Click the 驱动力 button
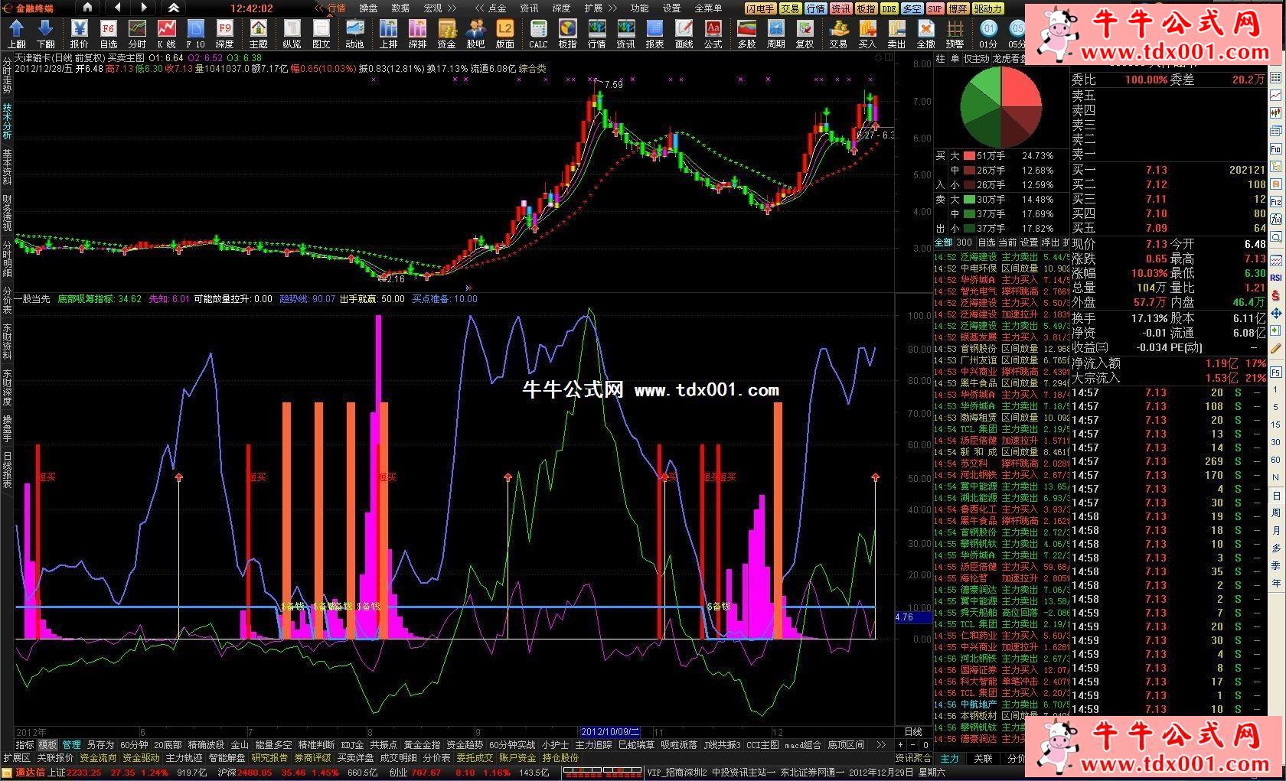This screenshot has width=1286, height=781. pos(988,8)
